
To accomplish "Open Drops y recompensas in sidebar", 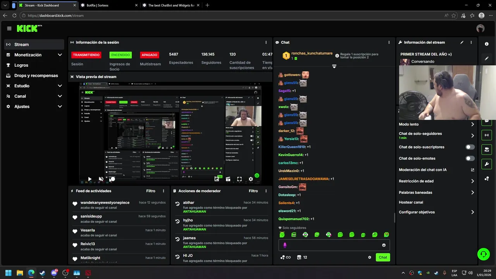I will click(34, 76).
